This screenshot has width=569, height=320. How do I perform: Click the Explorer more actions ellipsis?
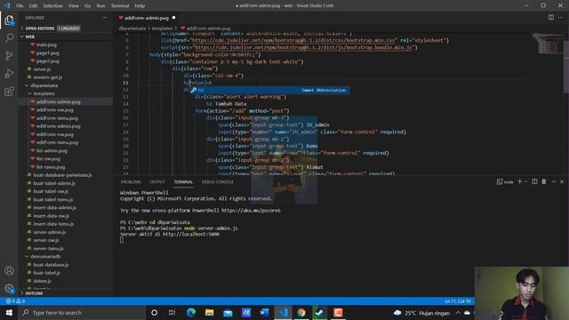coord(105,18)
